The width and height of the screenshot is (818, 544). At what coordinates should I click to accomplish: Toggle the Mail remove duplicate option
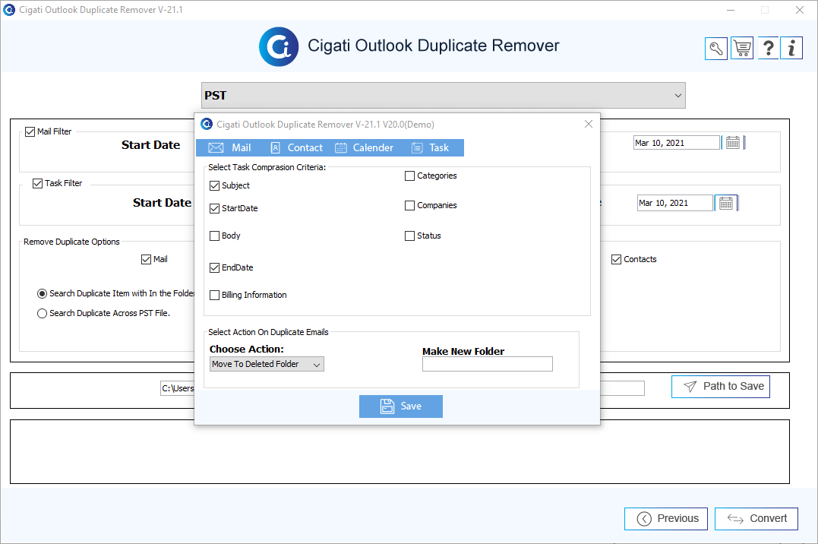coord(146,260)
